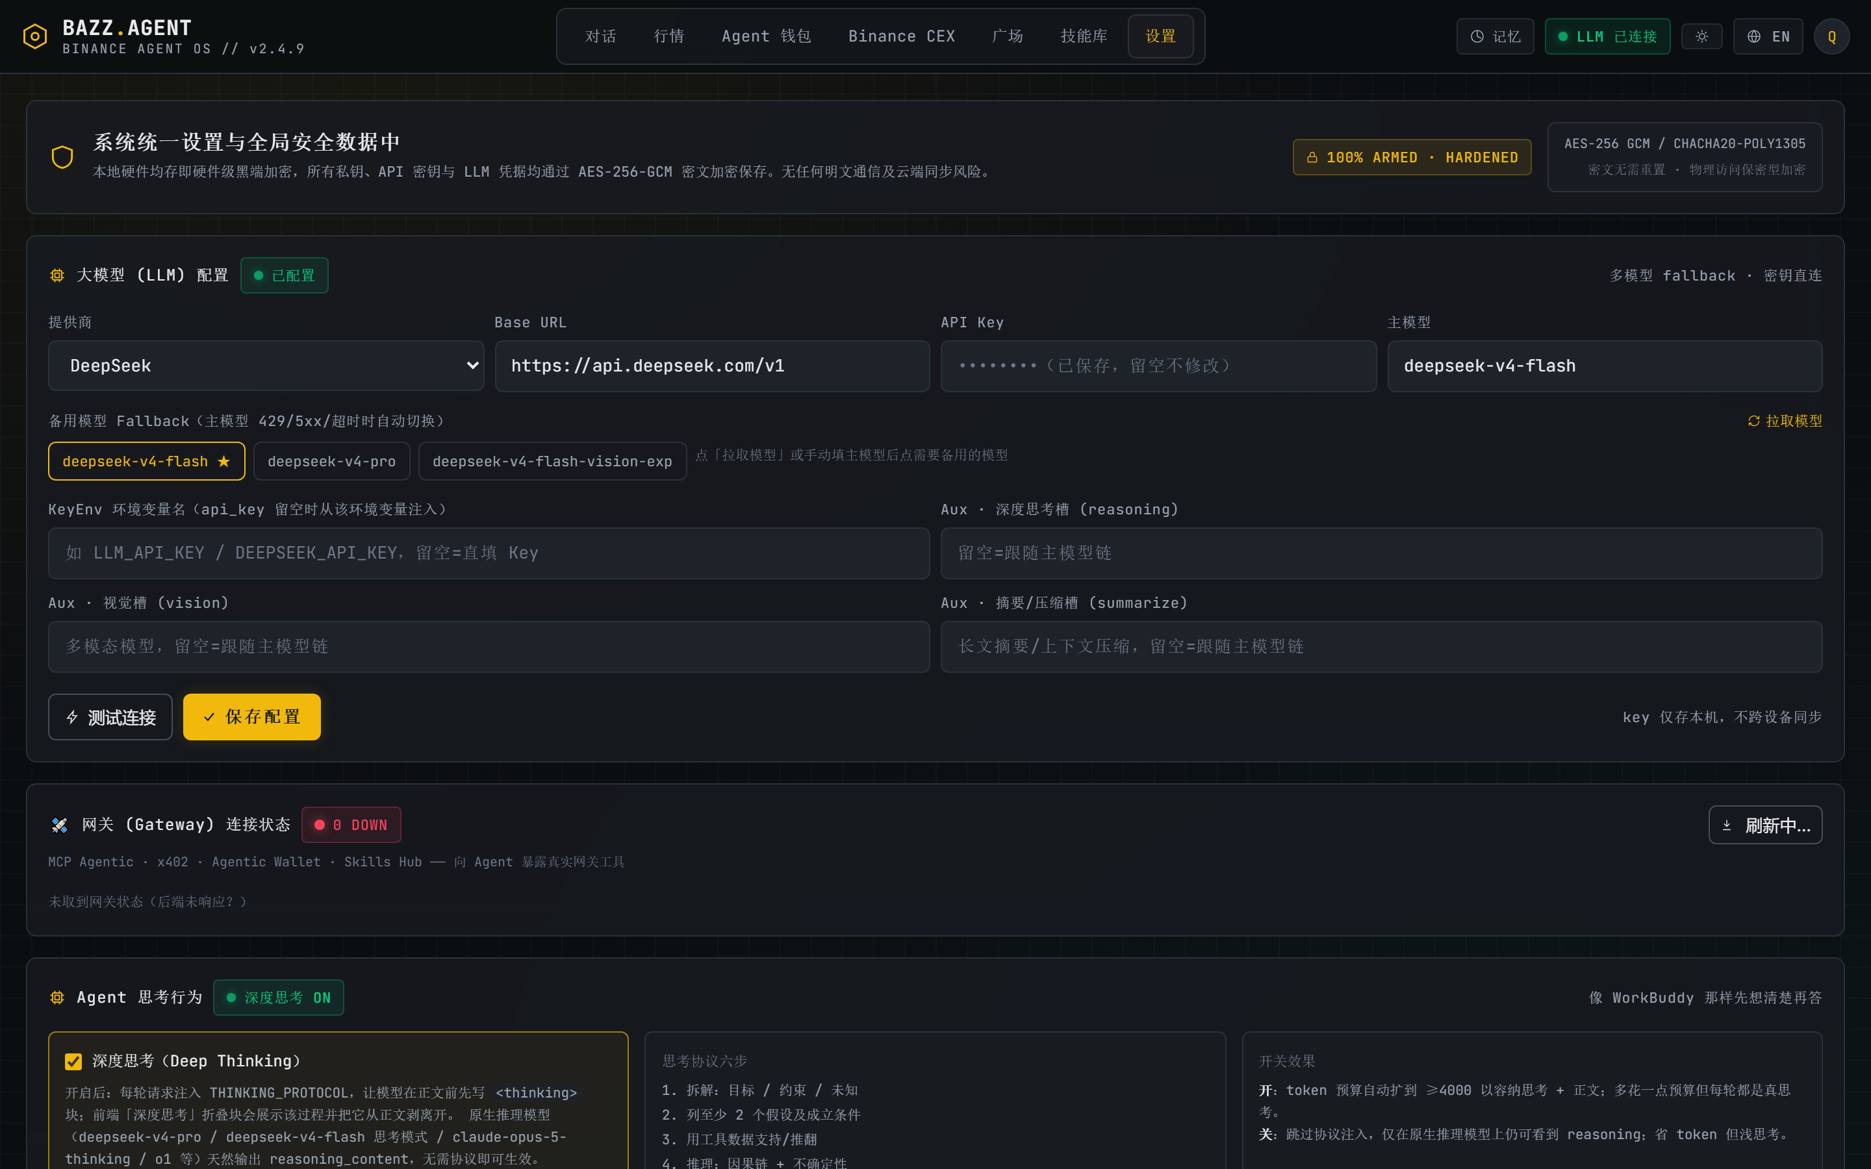Click the red dot in the 0 DOWN badge
The image size is (1871, 1169).
tap(320, 825)
